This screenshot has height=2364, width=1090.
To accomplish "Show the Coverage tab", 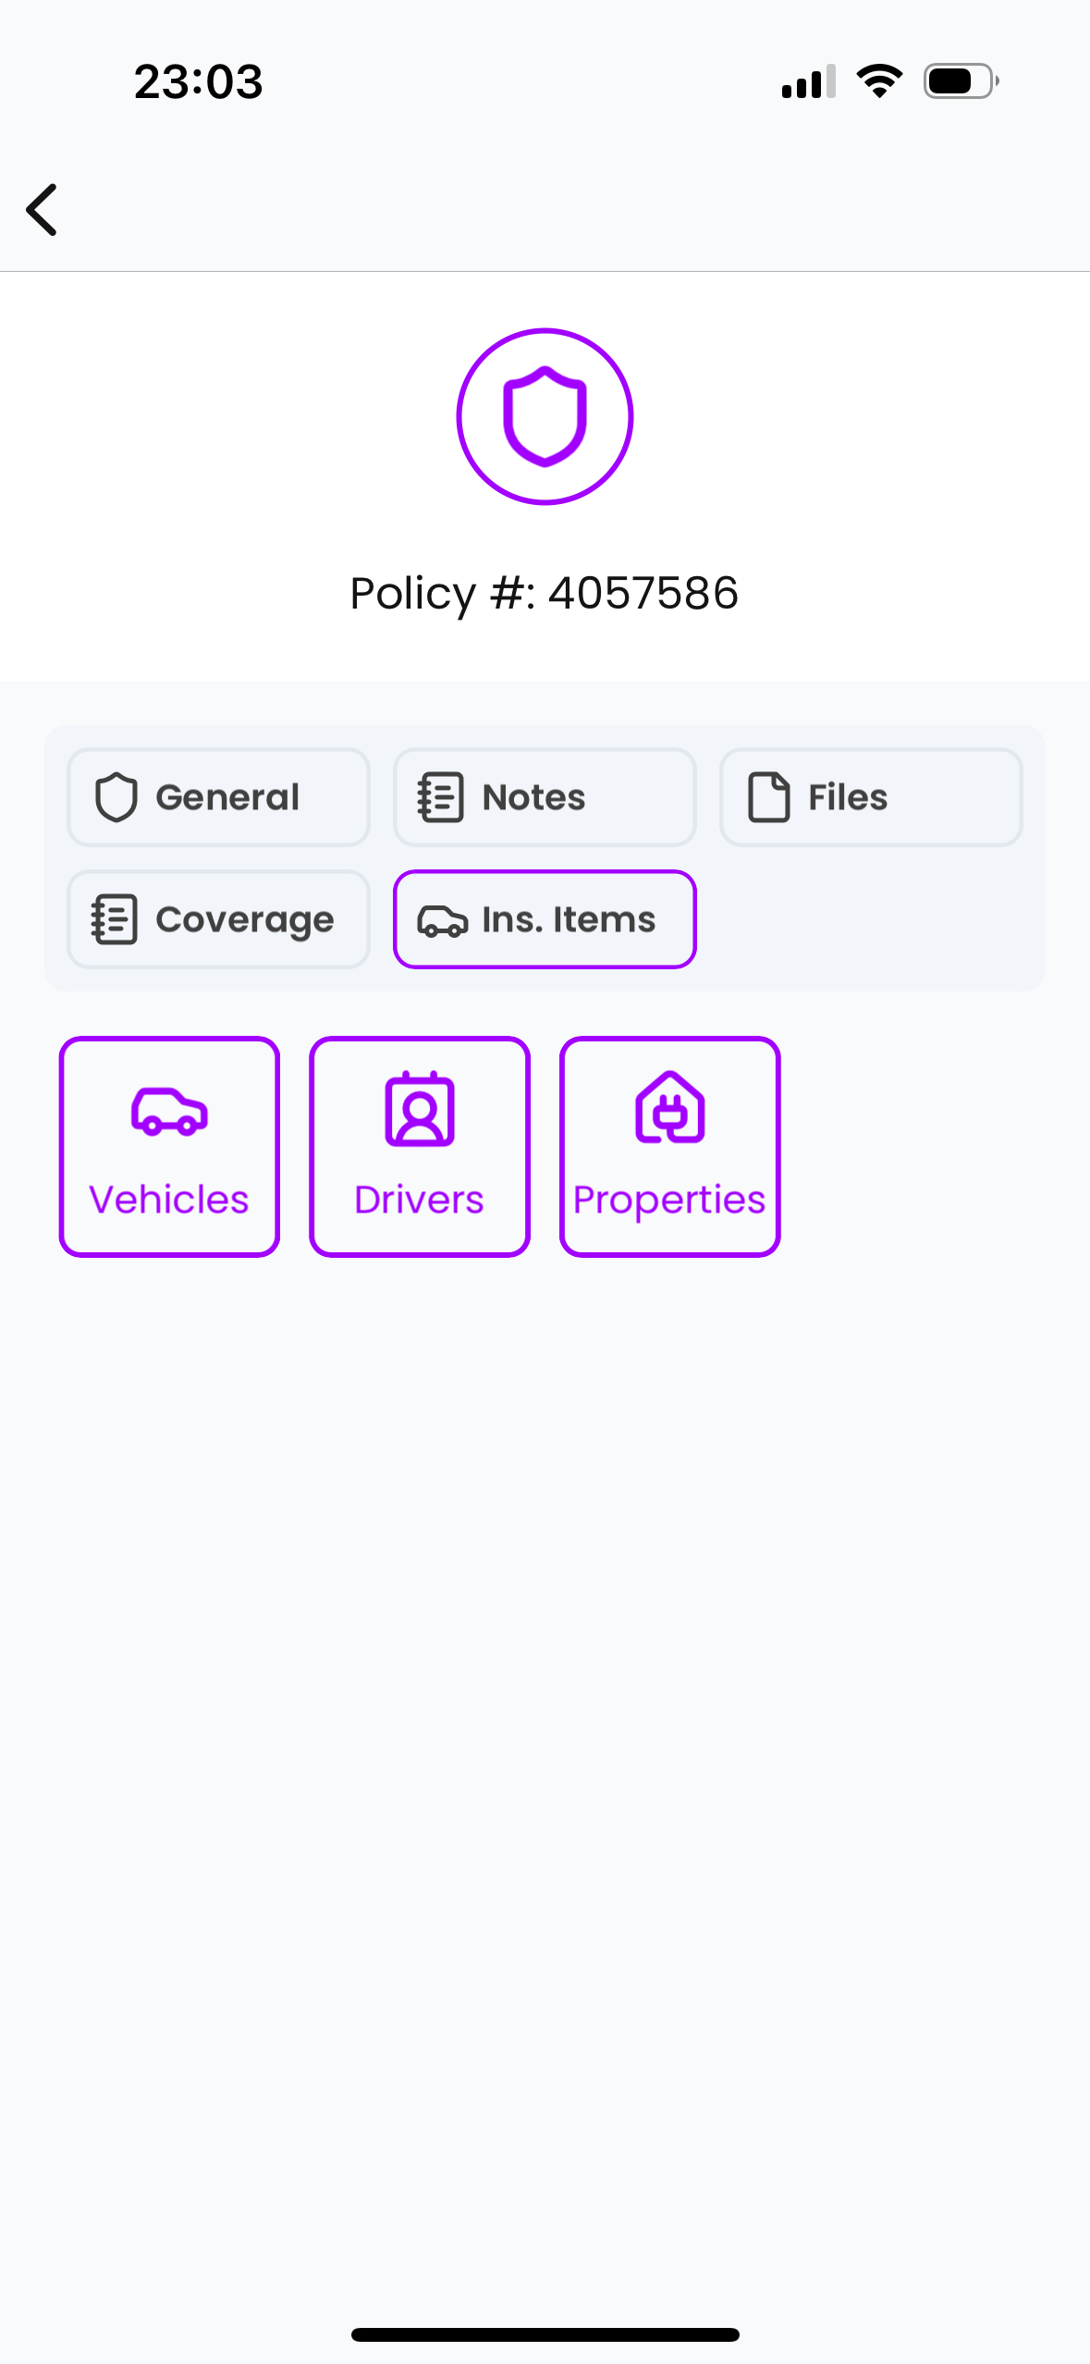I will click(x=218, y=919).
